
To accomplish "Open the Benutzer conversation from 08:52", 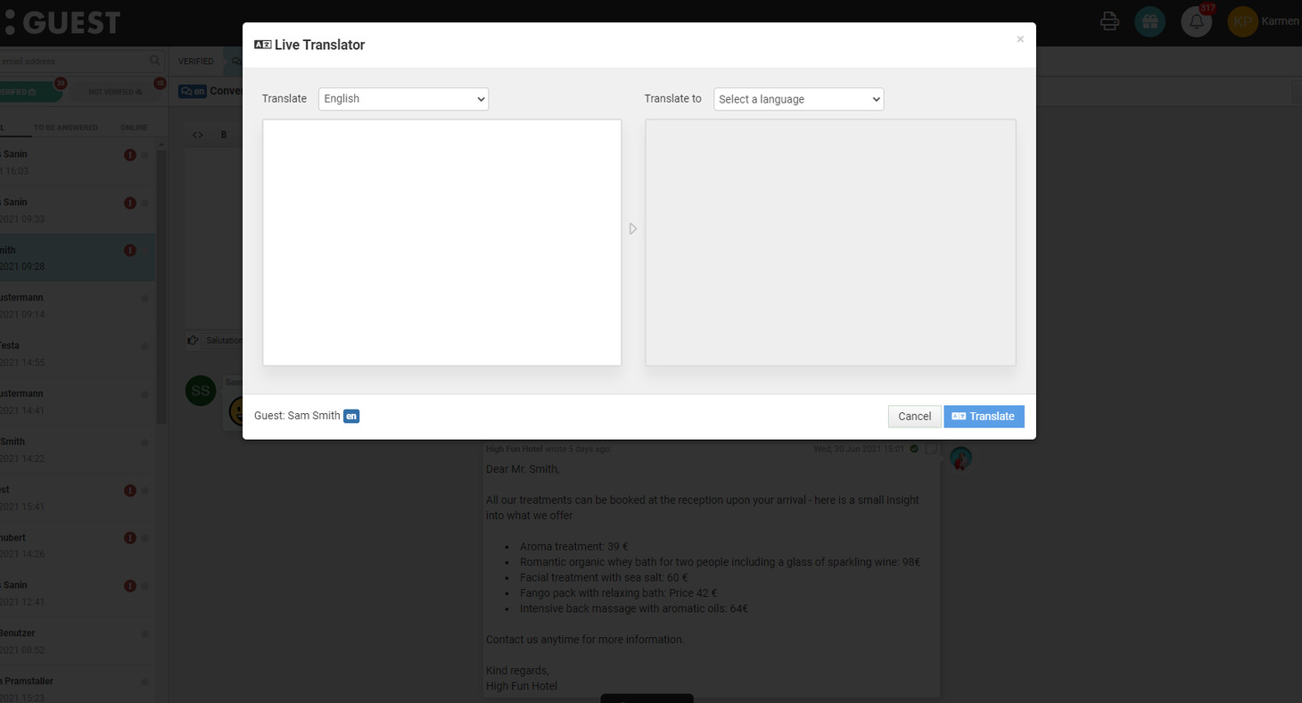I will [x=78, y=641].
